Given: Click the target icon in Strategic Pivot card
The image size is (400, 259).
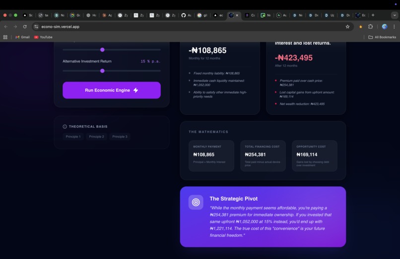Looking at the screenshot, I should coord(196,202).
